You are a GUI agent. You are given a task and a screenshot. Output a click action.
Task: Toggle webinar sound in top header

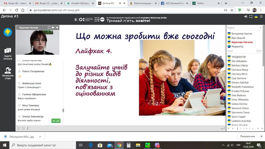click(x=246, y=17)
